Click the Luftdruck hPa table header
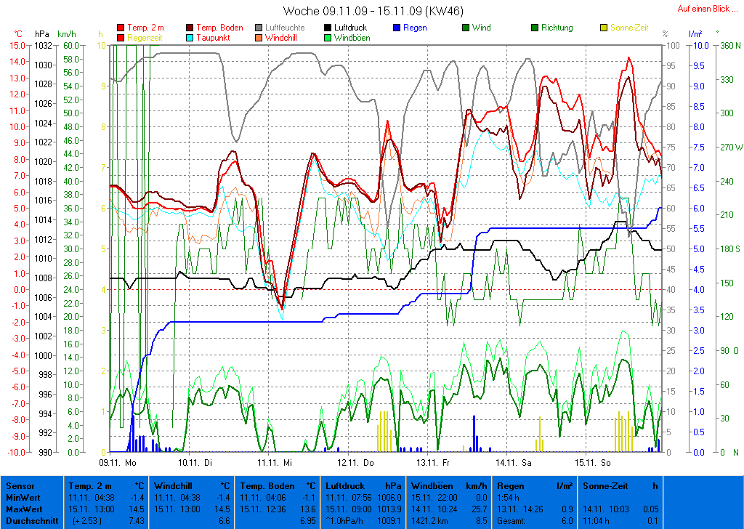744x529 pixels. click(363, 485)
